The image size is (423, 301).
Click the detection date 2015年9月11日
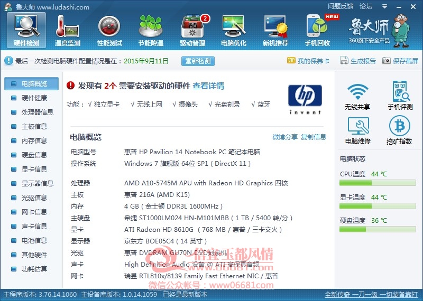point(146,61)
